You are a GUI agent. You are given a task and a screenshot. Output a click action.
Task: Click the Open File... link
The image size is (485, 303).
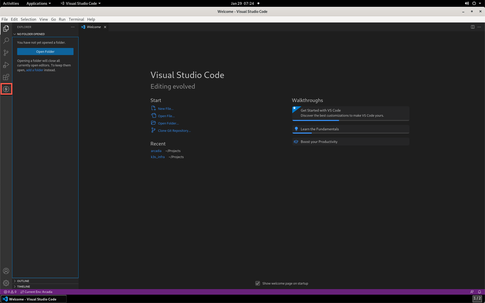click(166, 116)
